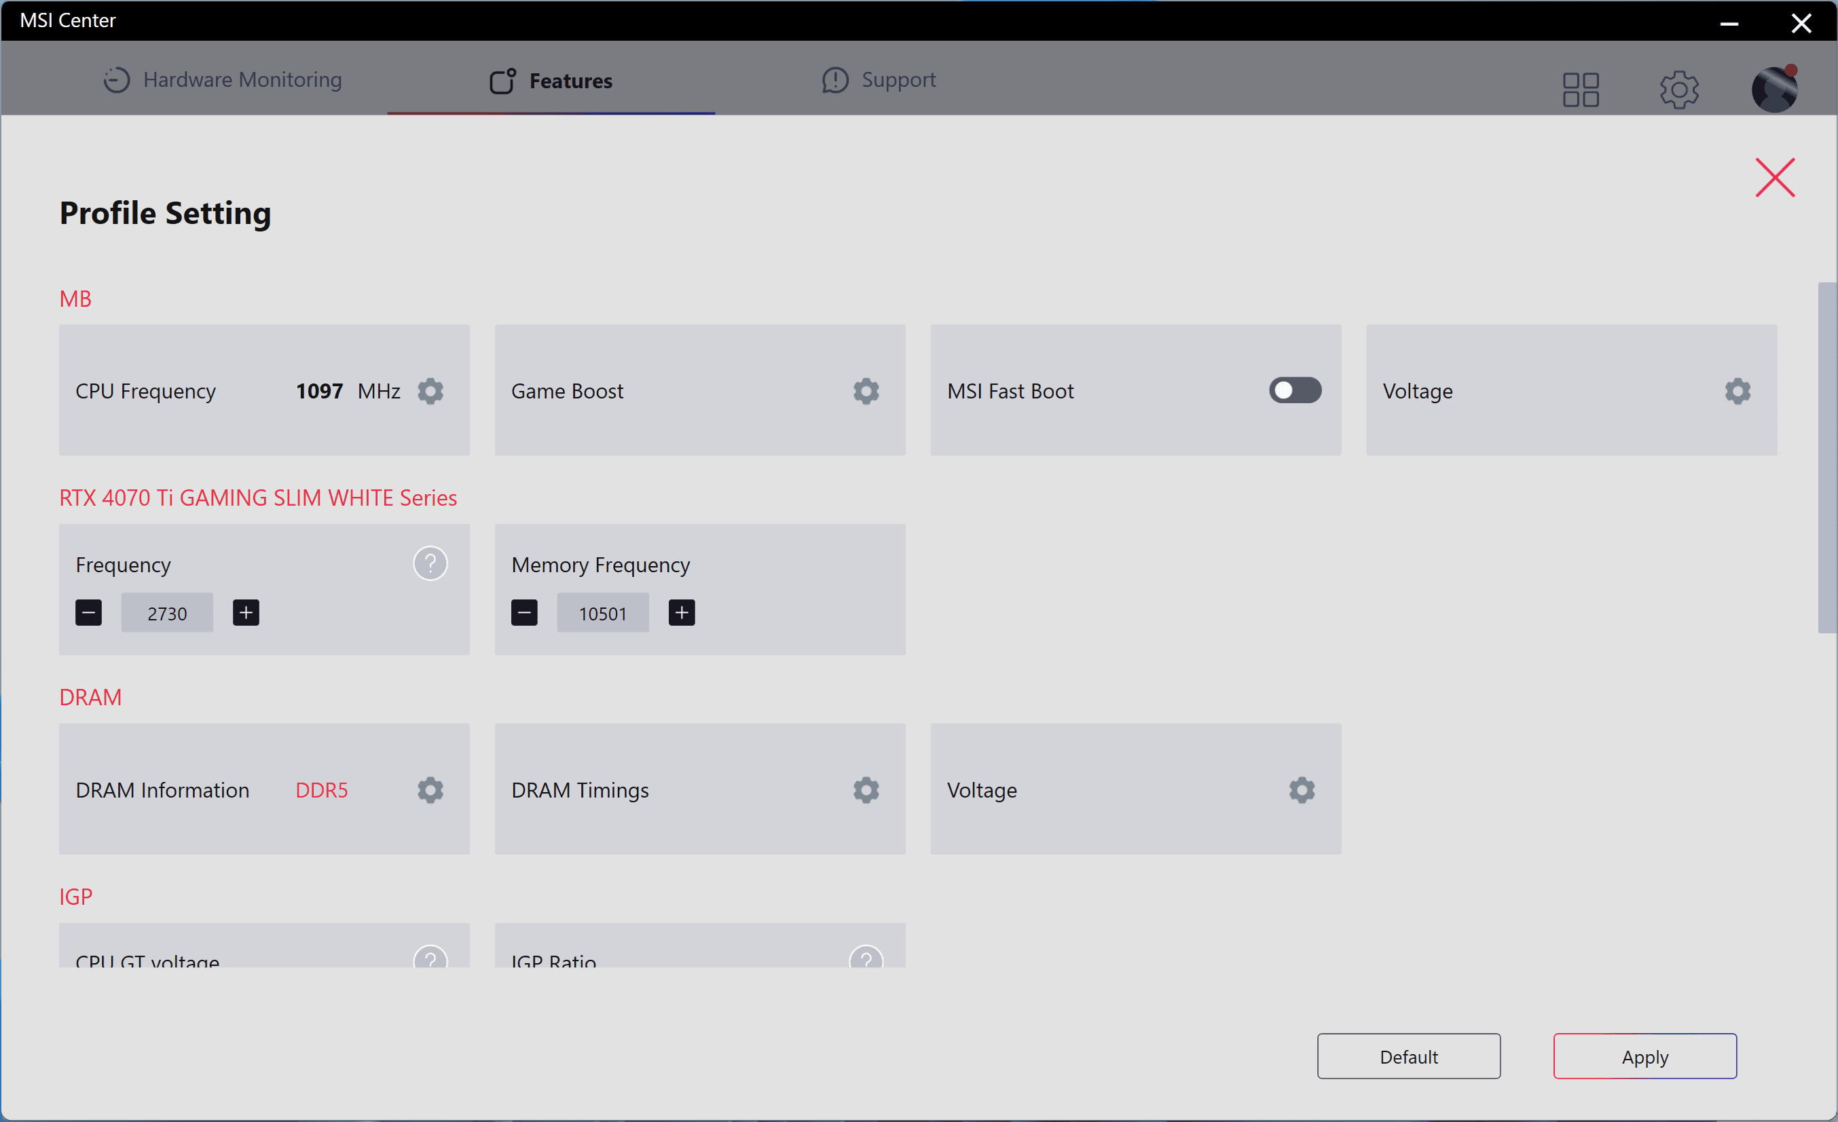Click Default to reset profile settings
1838x1122 pixels.
click(1410, 1058)
